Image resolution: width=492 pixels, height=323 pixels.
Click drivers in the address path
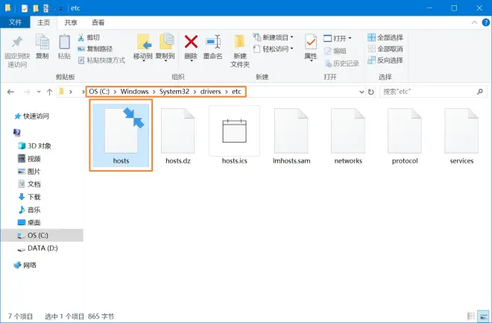pyautogui.click(x=210, y=92)
